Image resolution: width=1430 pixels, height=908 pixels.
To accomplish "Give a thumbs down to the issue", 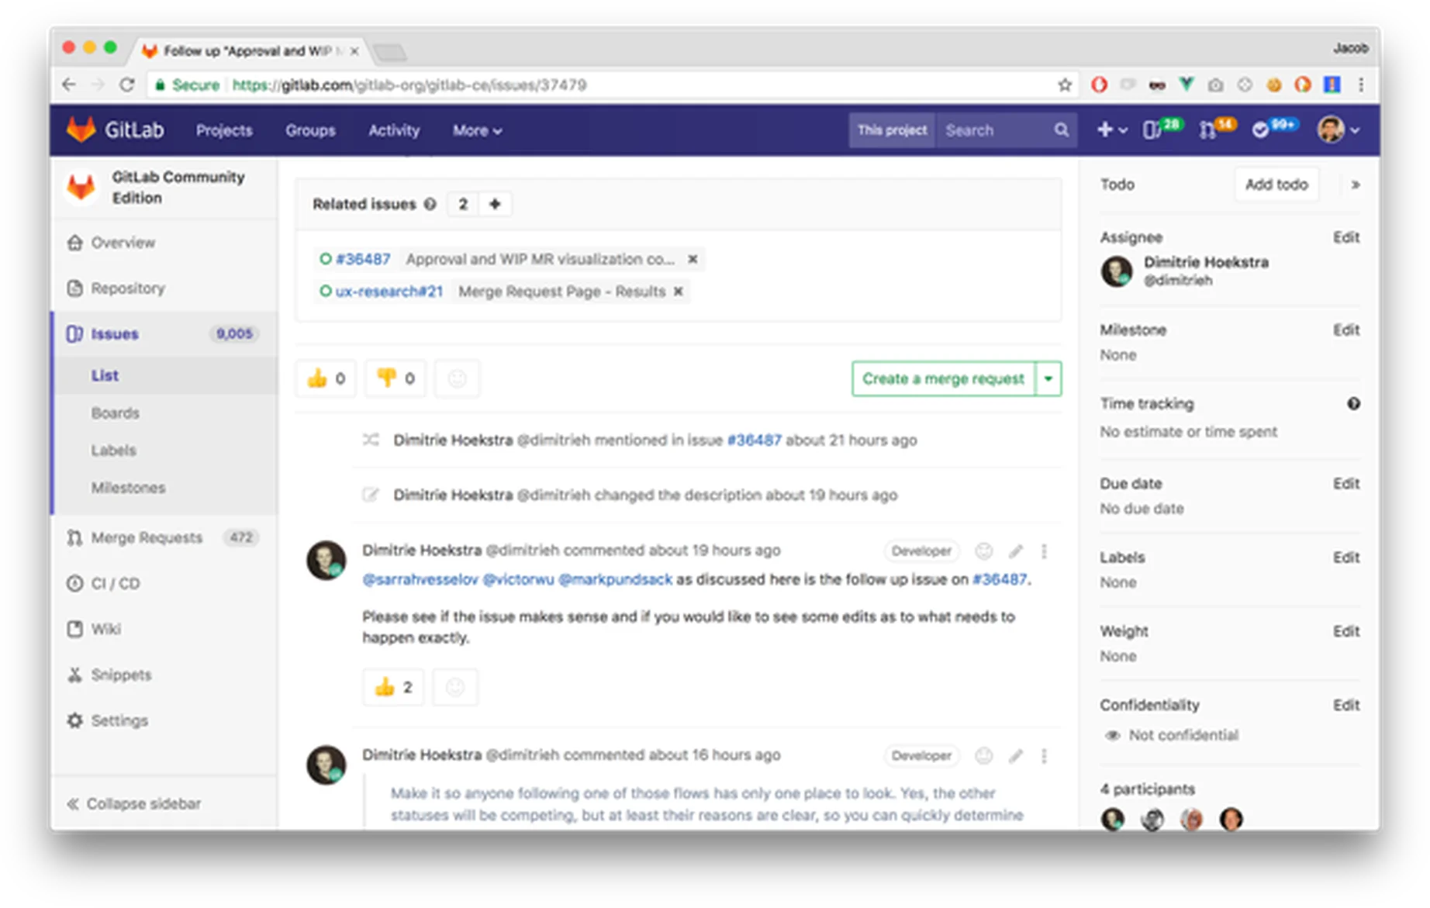I will 395,378.
